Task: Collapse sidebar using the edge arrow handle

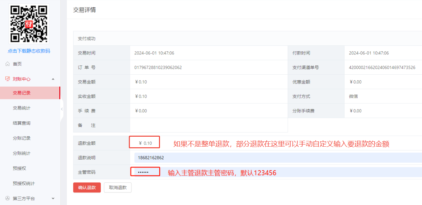Action: pos(62,109)
